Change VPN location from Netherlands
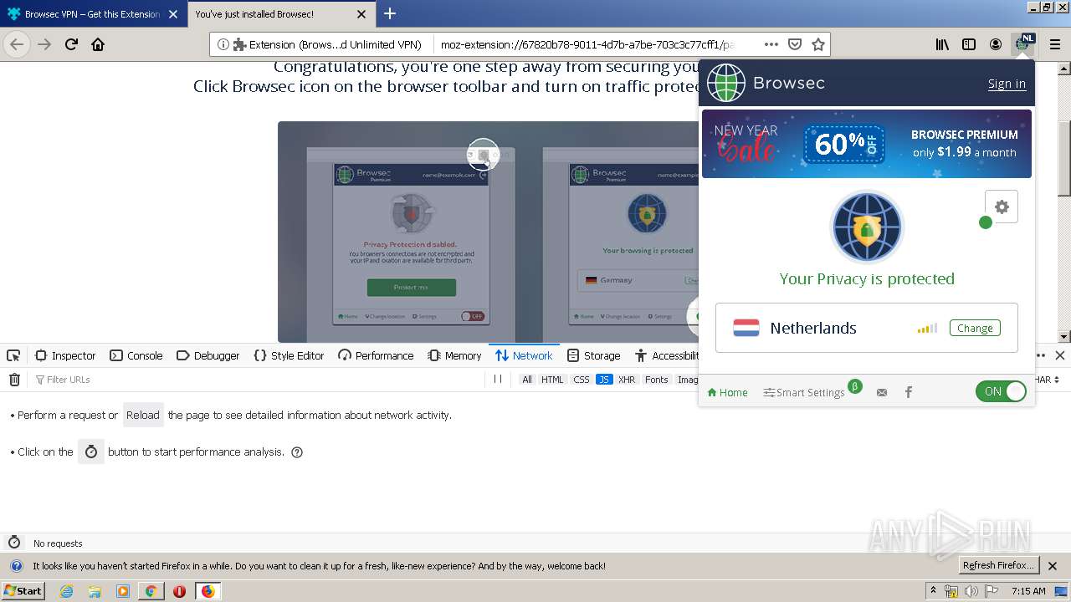The height and width of the screenshot is (602, 1071). (975, 328)
